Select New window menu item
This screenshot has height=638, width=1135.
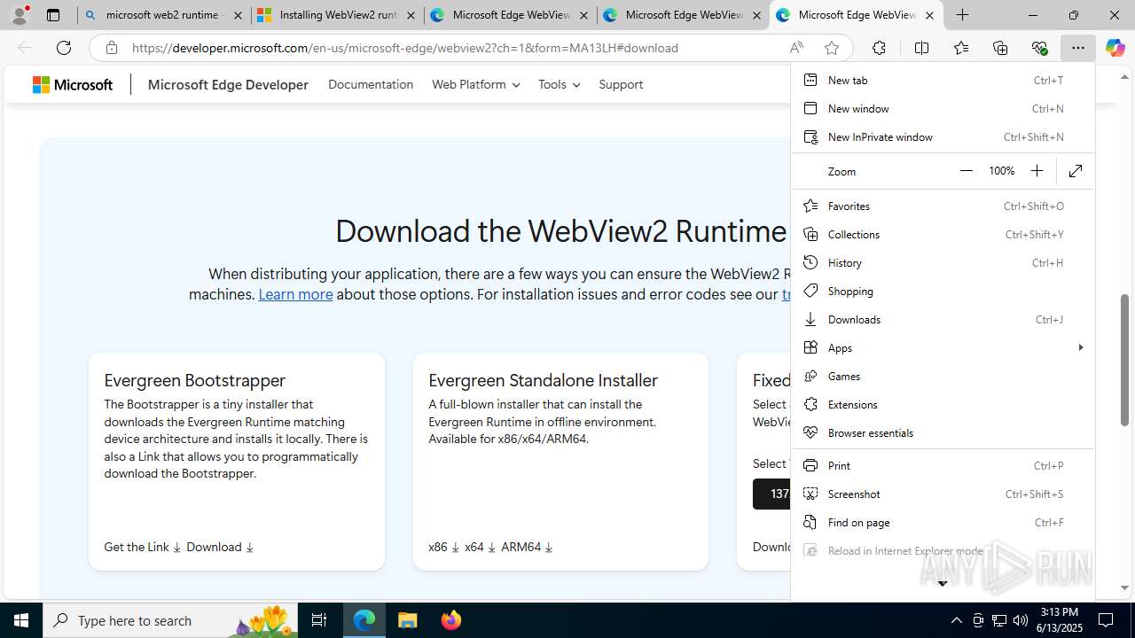tap(943, 108)
